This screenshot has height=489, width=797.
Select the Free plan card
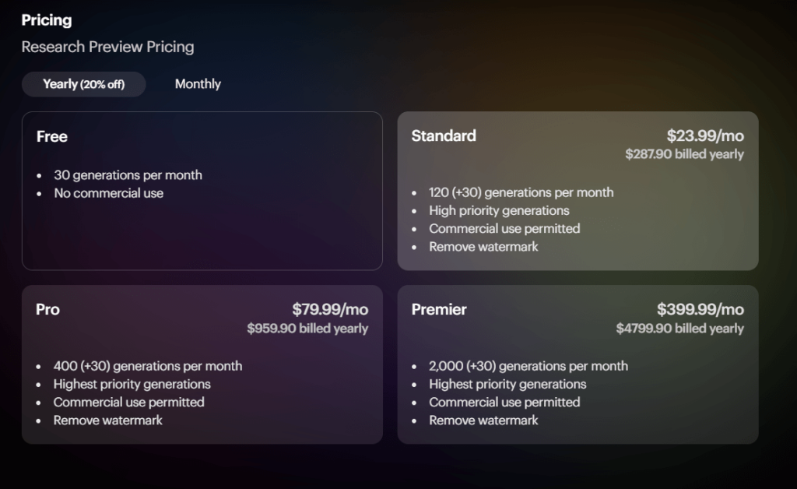[x=202, y=191]
